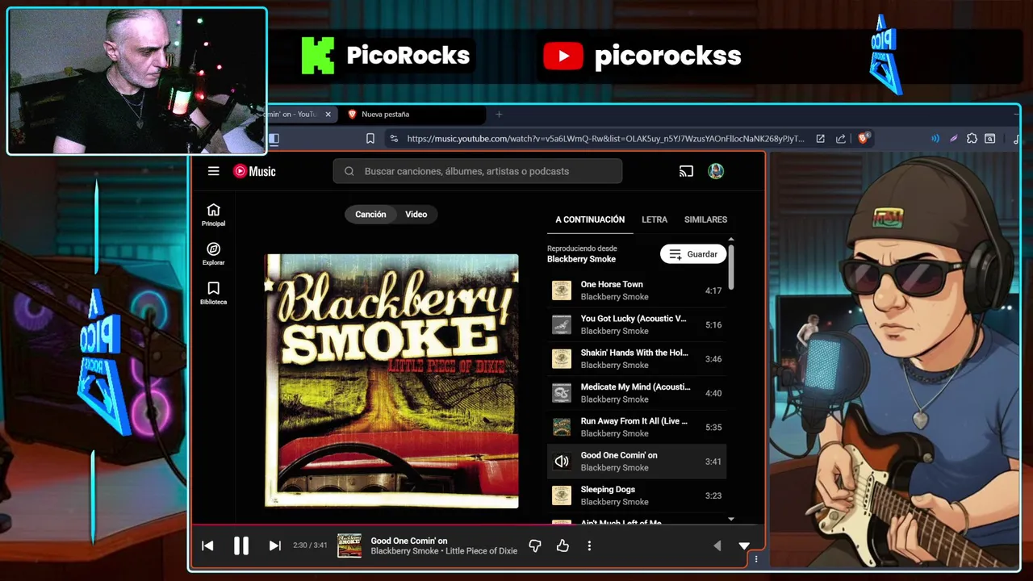
Task: Toggle the browser sidebar panel icon
Action: pos(274,139)
